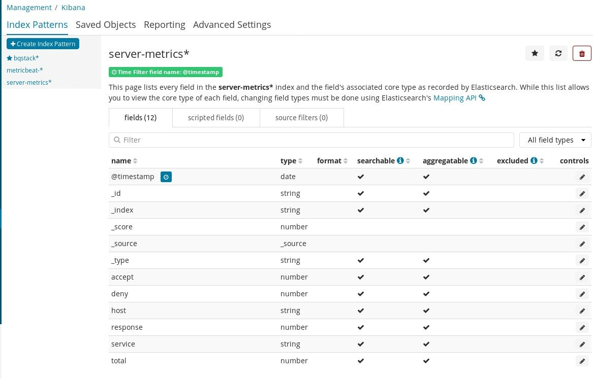Go to Saved Objects section
Image resolution: width=593 pixels, height=379 pixels.
tap(106, 25)
